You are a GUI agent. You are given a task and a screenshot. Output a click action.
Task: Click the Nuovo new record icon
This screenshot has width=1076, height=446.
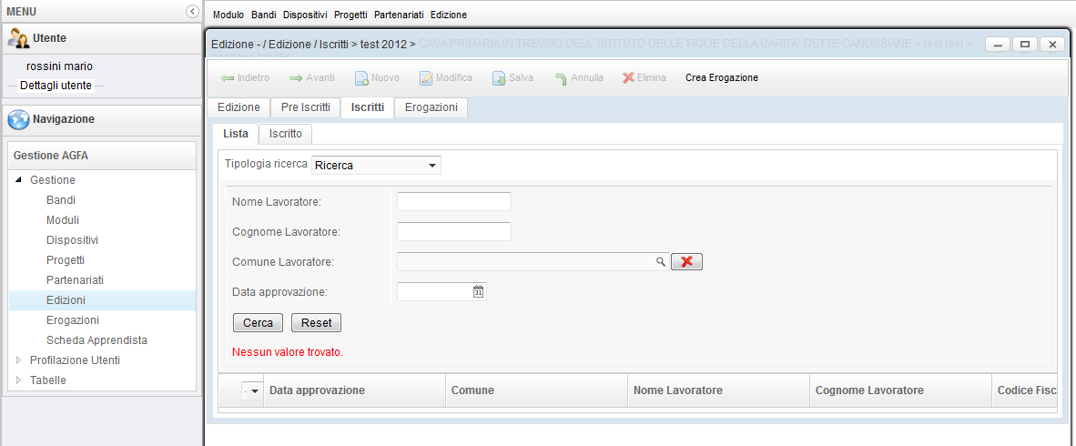tap(361, 78)
